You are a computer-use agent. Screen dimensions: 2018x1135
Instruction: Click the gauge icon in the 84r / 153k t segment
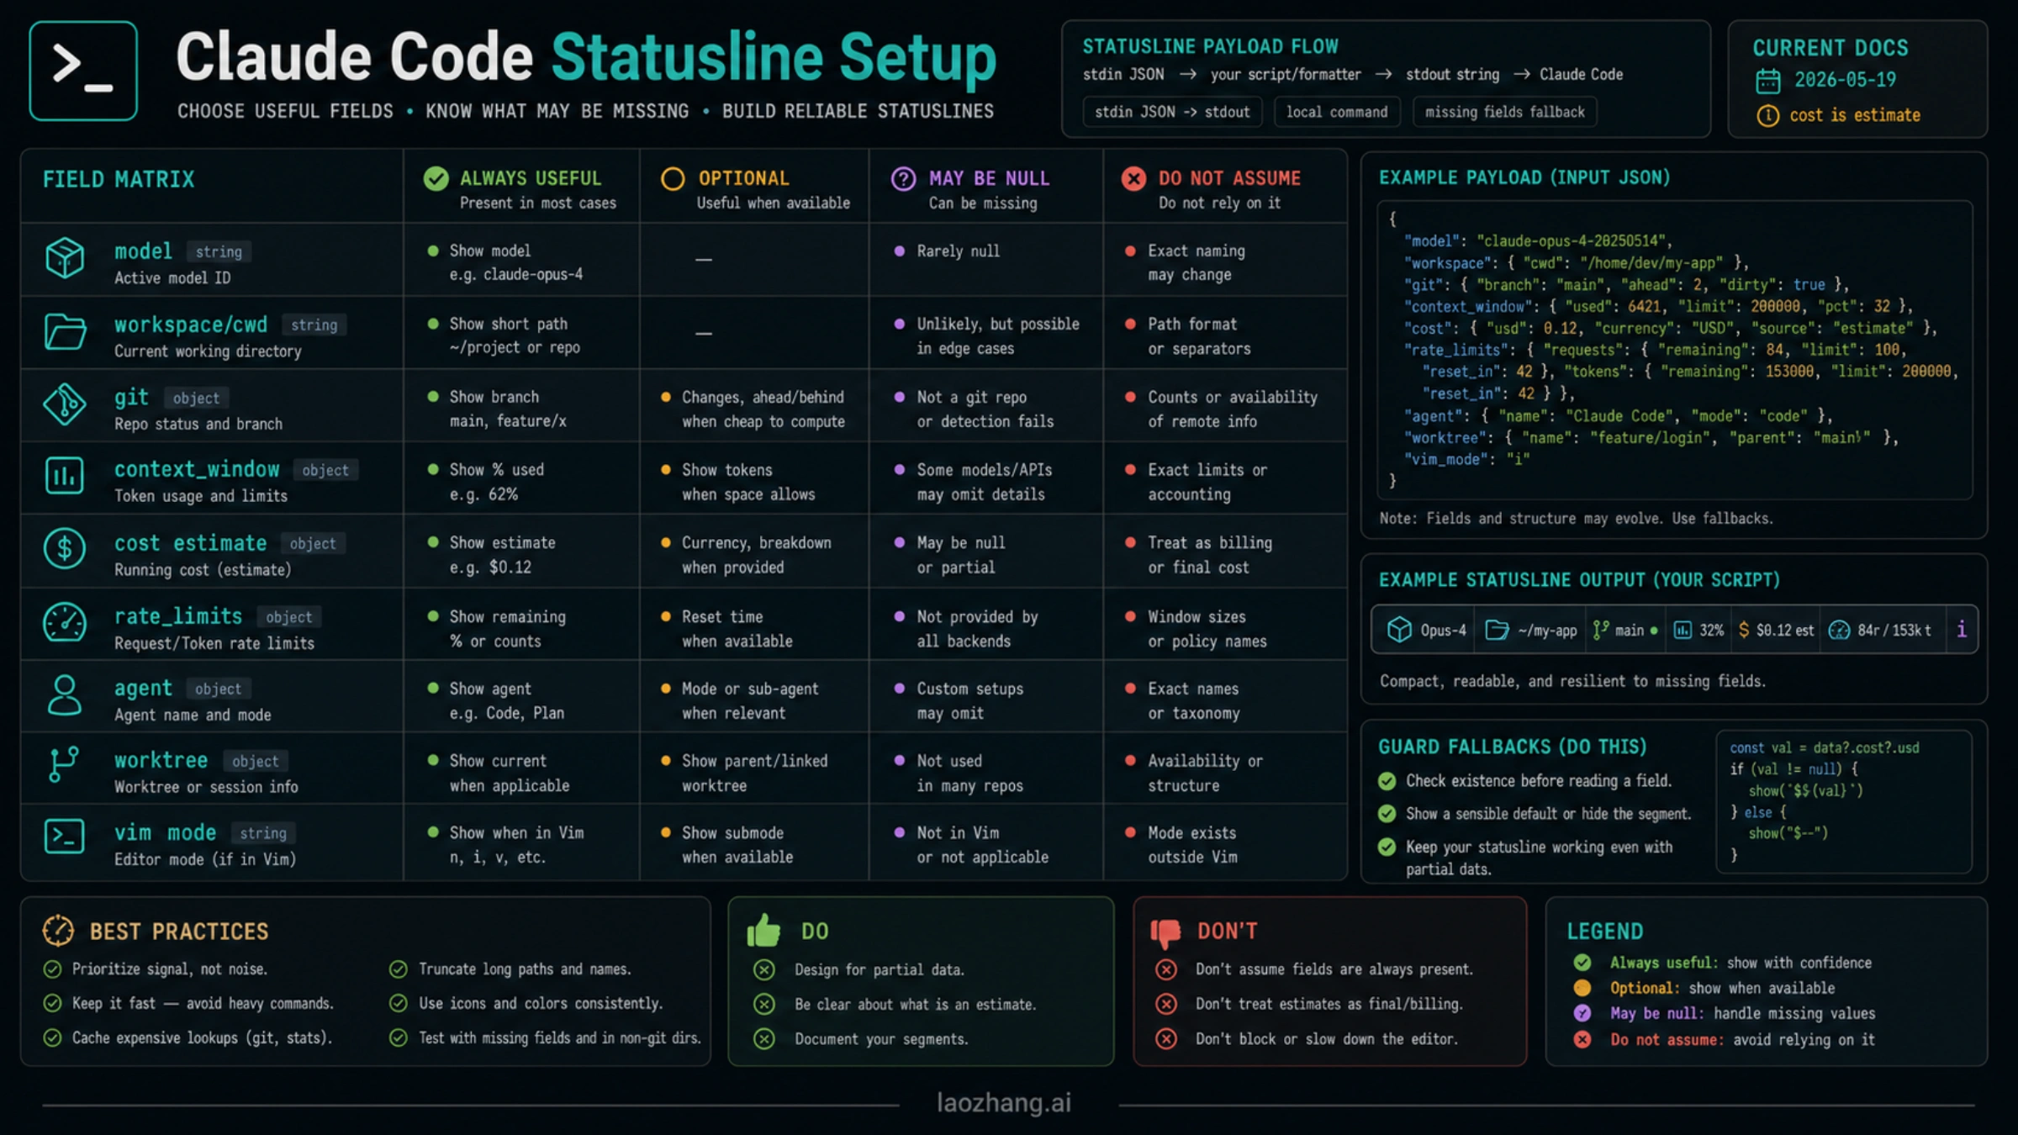click(x=1840, y=630)
